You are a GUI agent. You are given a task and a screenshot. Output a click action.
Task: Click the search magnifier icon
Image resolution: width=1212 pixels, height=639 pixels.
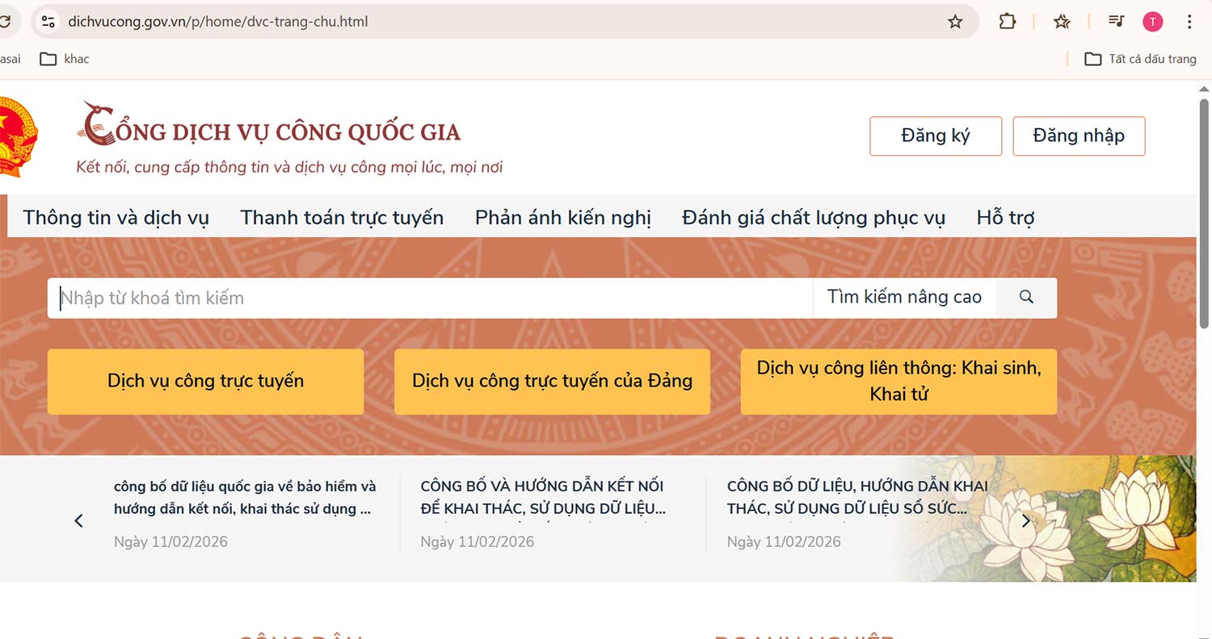point(1025,297)
